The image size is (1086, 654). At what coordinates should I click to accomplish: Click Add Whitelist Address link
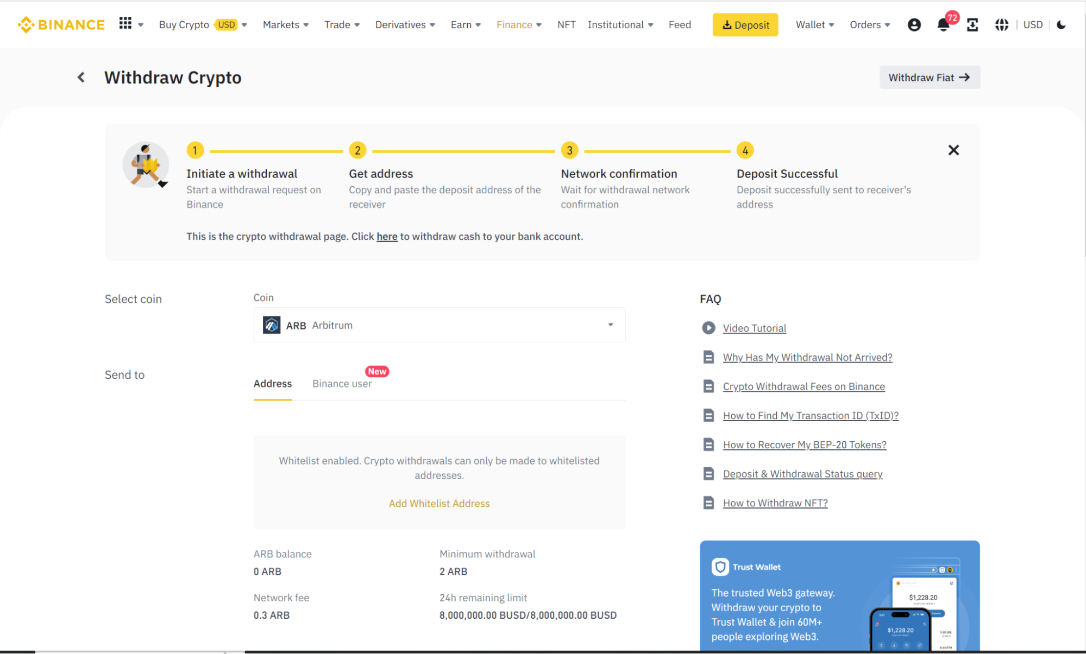[439, 503]
